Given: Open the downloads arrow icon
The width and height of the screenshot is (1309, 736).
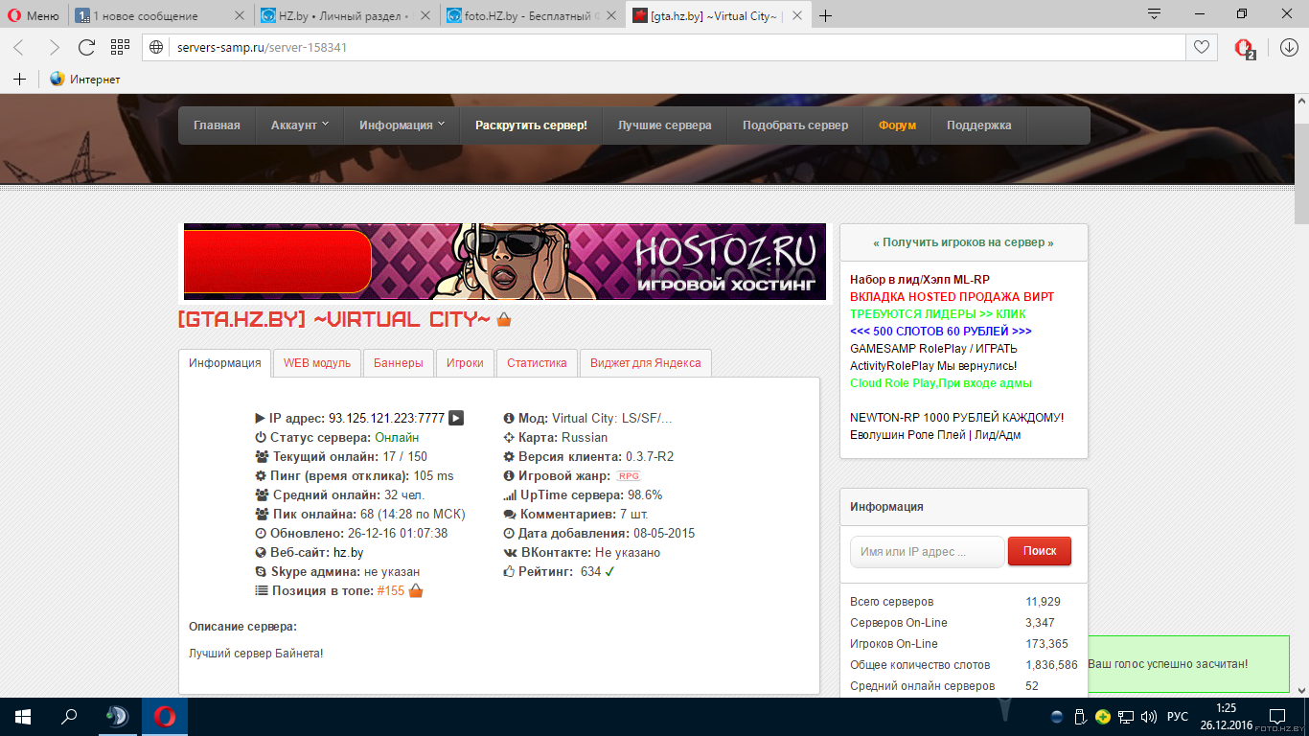Looking at the screenshot, I should pyautogui.click(x=1288, y=47).
